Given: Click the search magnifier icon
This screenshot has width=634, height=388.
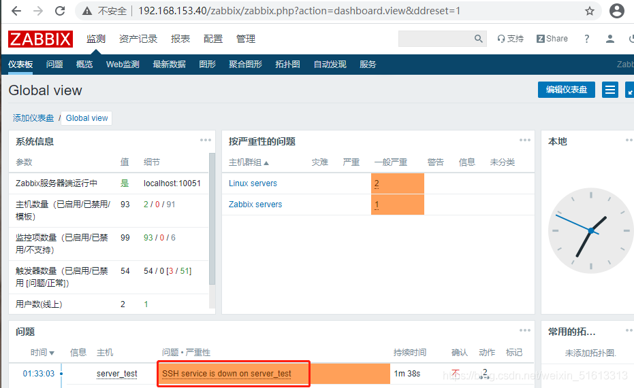Looking at the screenshot, I should (478, 39).
